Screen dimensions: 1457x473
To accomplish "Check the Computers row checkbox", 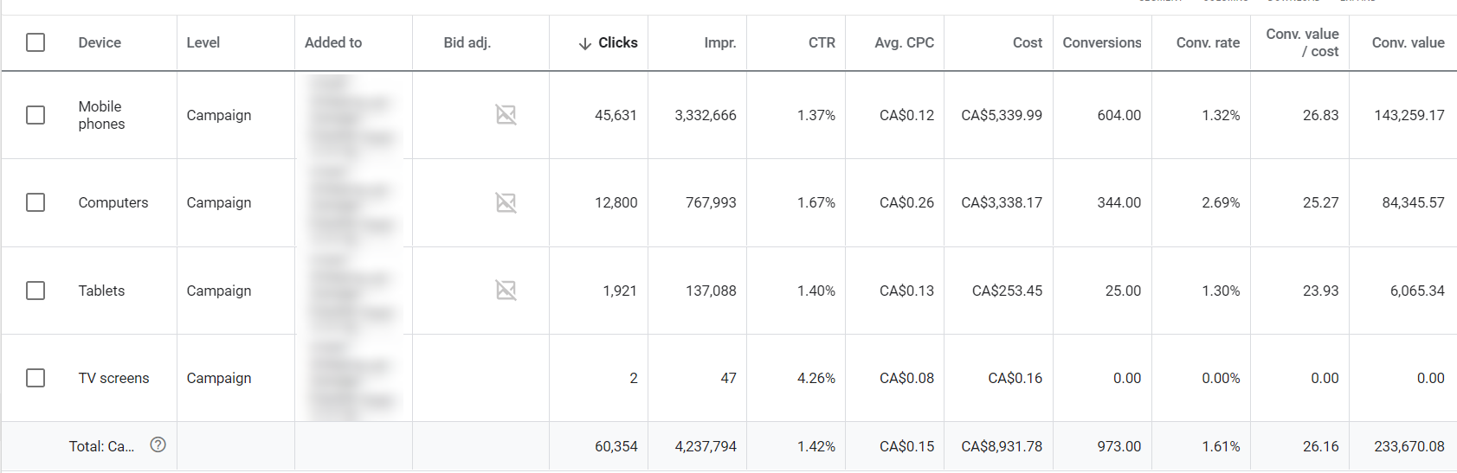I will 35,202.
